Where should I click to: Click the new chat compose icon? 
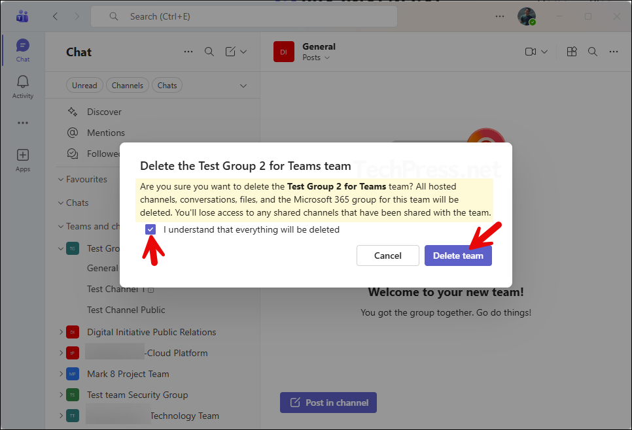click(x=230, y=52)
